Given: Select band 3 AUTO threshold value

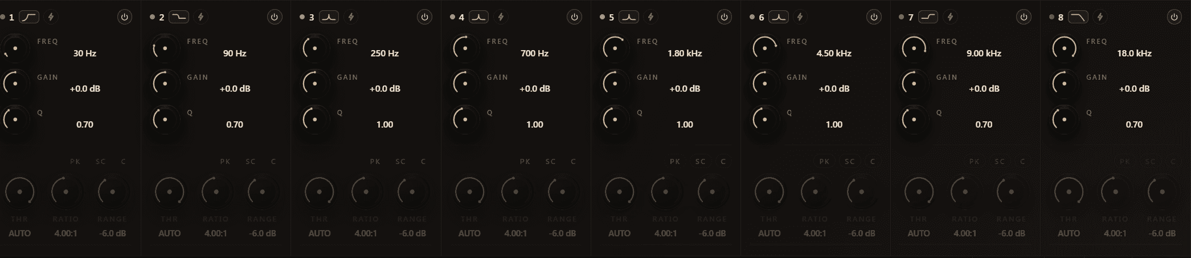Looking at the screenshot, I should pos(320,234).
